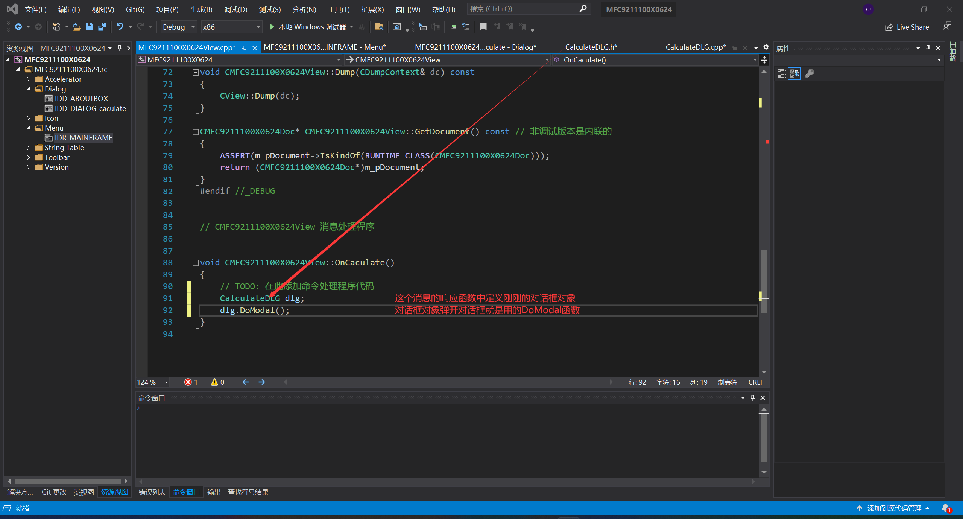This screenshot has width=963, height=519.
Task: Open the 调试(D) menu
Action: [235, 9]
